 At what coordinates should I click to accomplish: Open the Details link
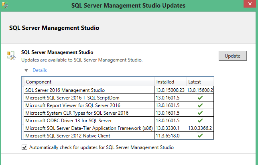pos(40,70)
